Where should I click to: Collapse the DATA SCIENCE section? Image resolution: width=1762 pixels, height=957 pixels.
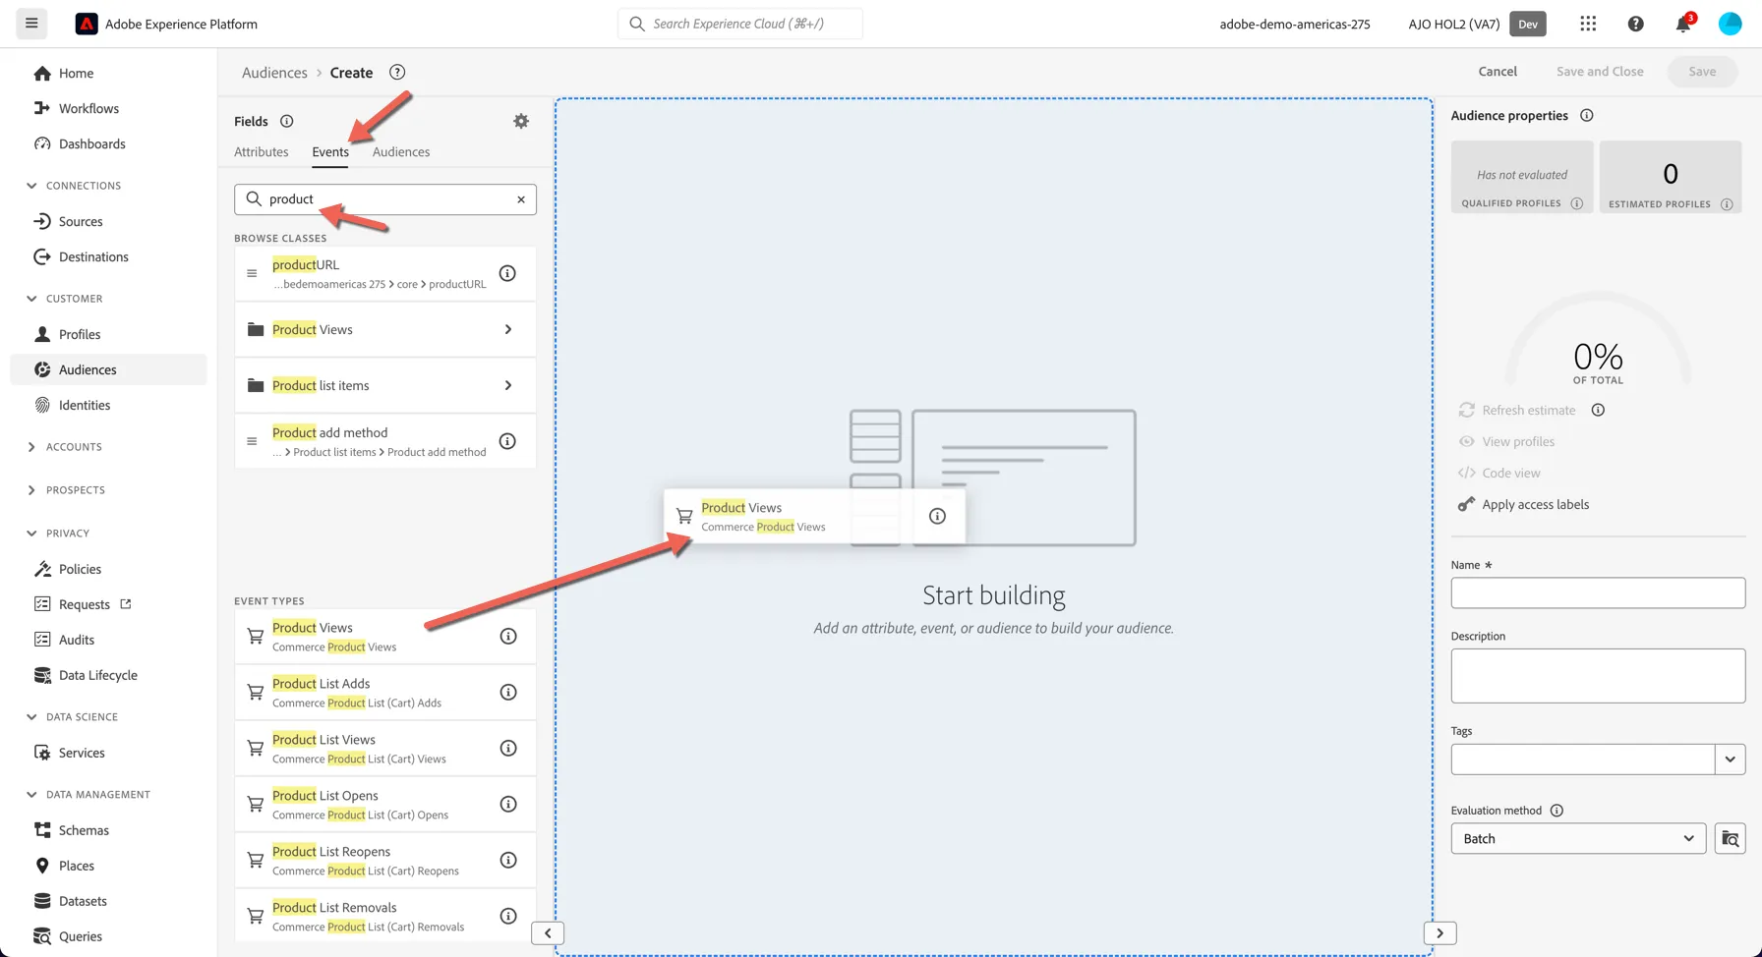[x=31, y=717]
